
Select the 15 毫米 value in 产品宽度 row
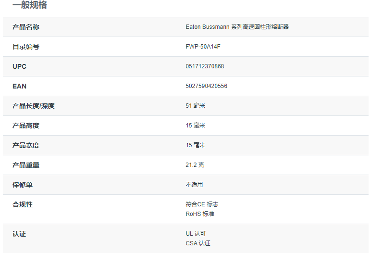point(196,145)
